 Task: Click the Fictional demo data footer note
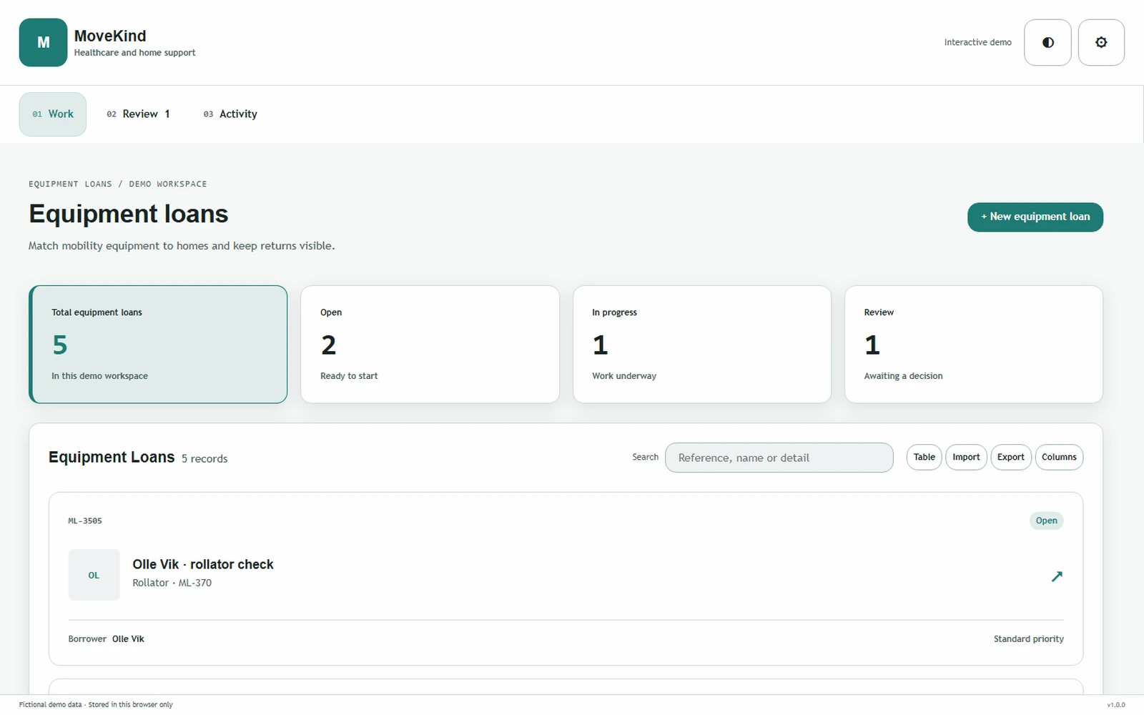(96, 705)
